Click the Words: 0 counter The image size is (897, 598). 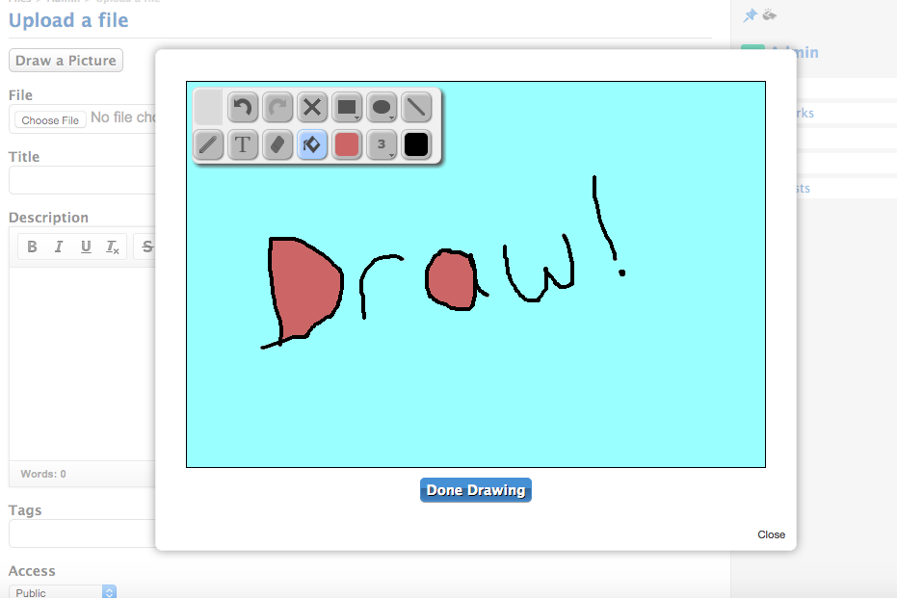[43, 474]
